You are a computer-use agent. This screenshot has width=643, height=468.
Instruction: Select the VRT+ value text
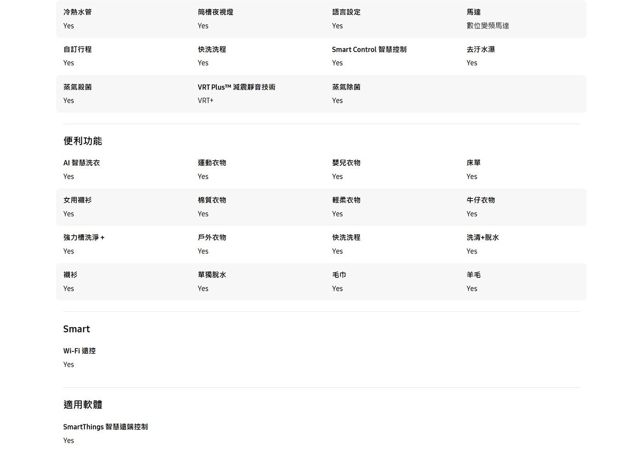(x=206, y=101)
